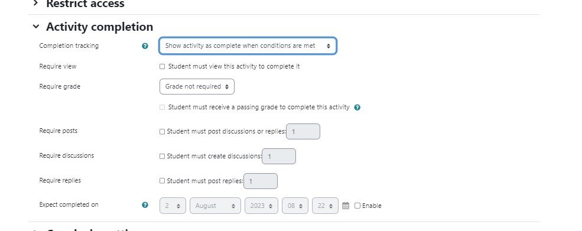Open the year dropdown showing 2023
Viewport: 582px width, 231px height.
coord(261,206)
